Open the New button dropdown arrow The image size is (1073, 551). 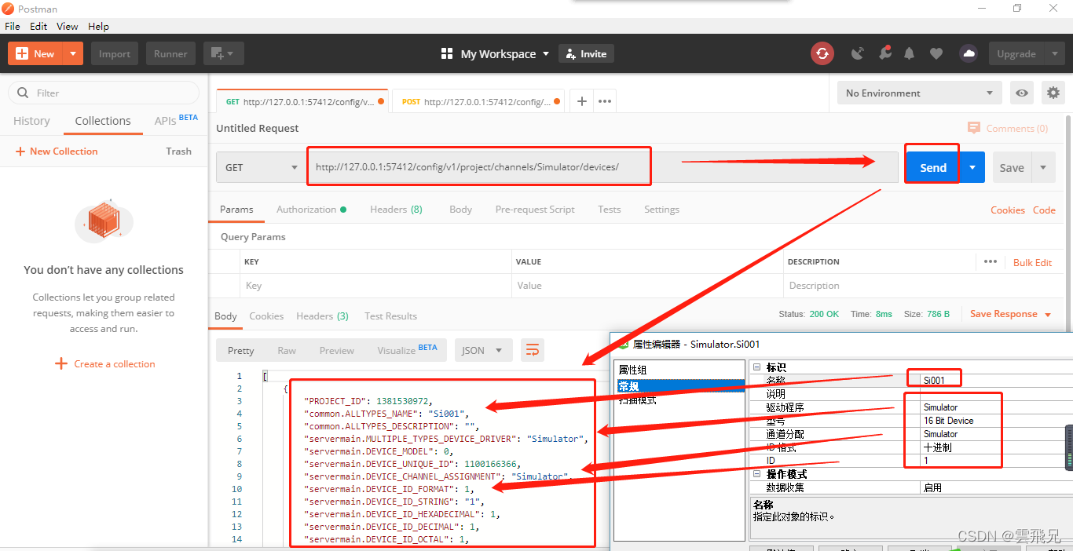point(73,53)
